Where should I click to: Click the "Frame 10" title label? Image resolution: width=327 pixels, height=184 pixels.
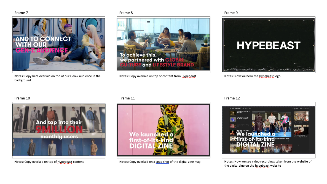point(22,98)
